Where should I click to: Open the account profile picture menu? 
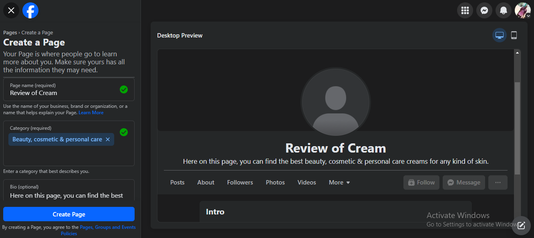tap(523, 10)
